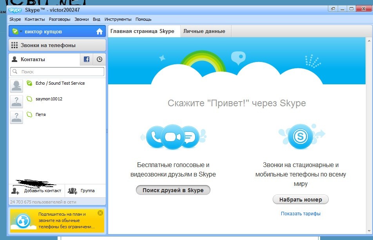Click the compact view title bar button
Screen dimensions: 373x240
click(x=333, y=9)
